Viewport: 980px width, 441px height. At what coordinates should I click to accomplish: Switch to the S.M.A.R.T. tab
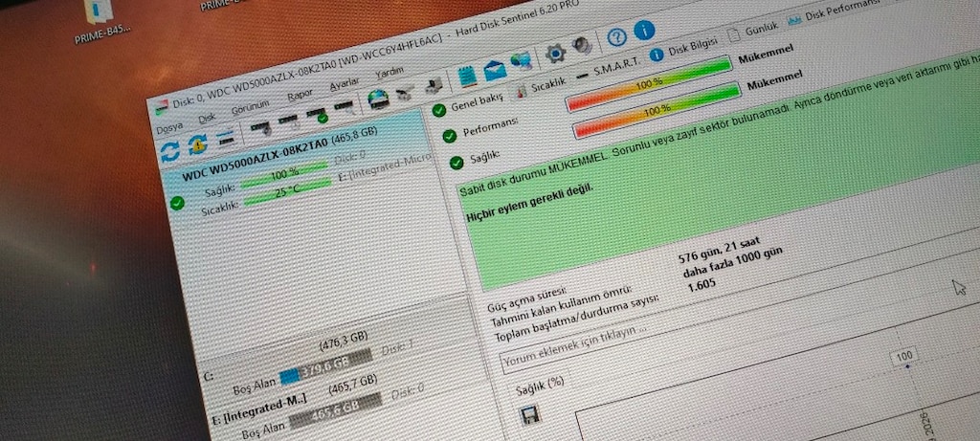pos(610,67)
